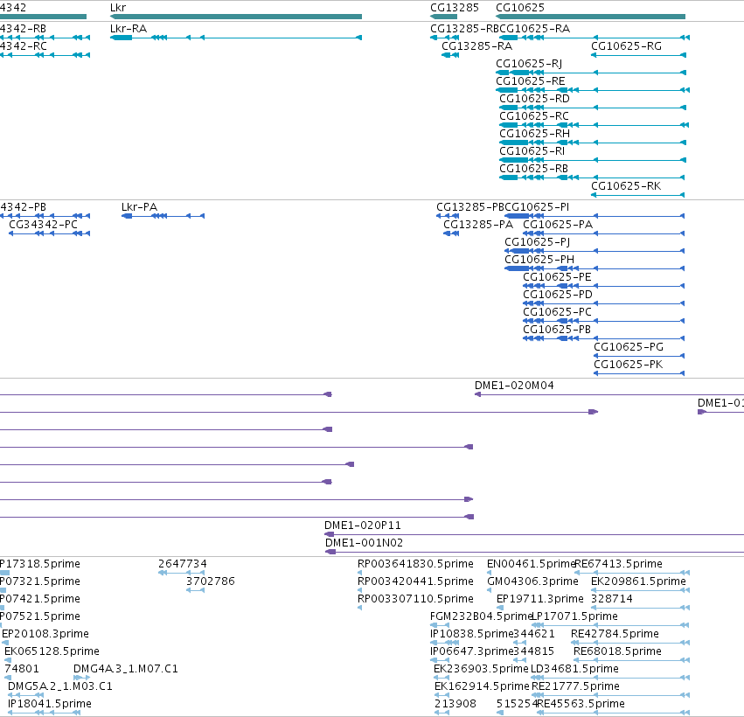Click EST RP003307110.5prime
Viewport: 744px width, 717px height.
point(359,608)
